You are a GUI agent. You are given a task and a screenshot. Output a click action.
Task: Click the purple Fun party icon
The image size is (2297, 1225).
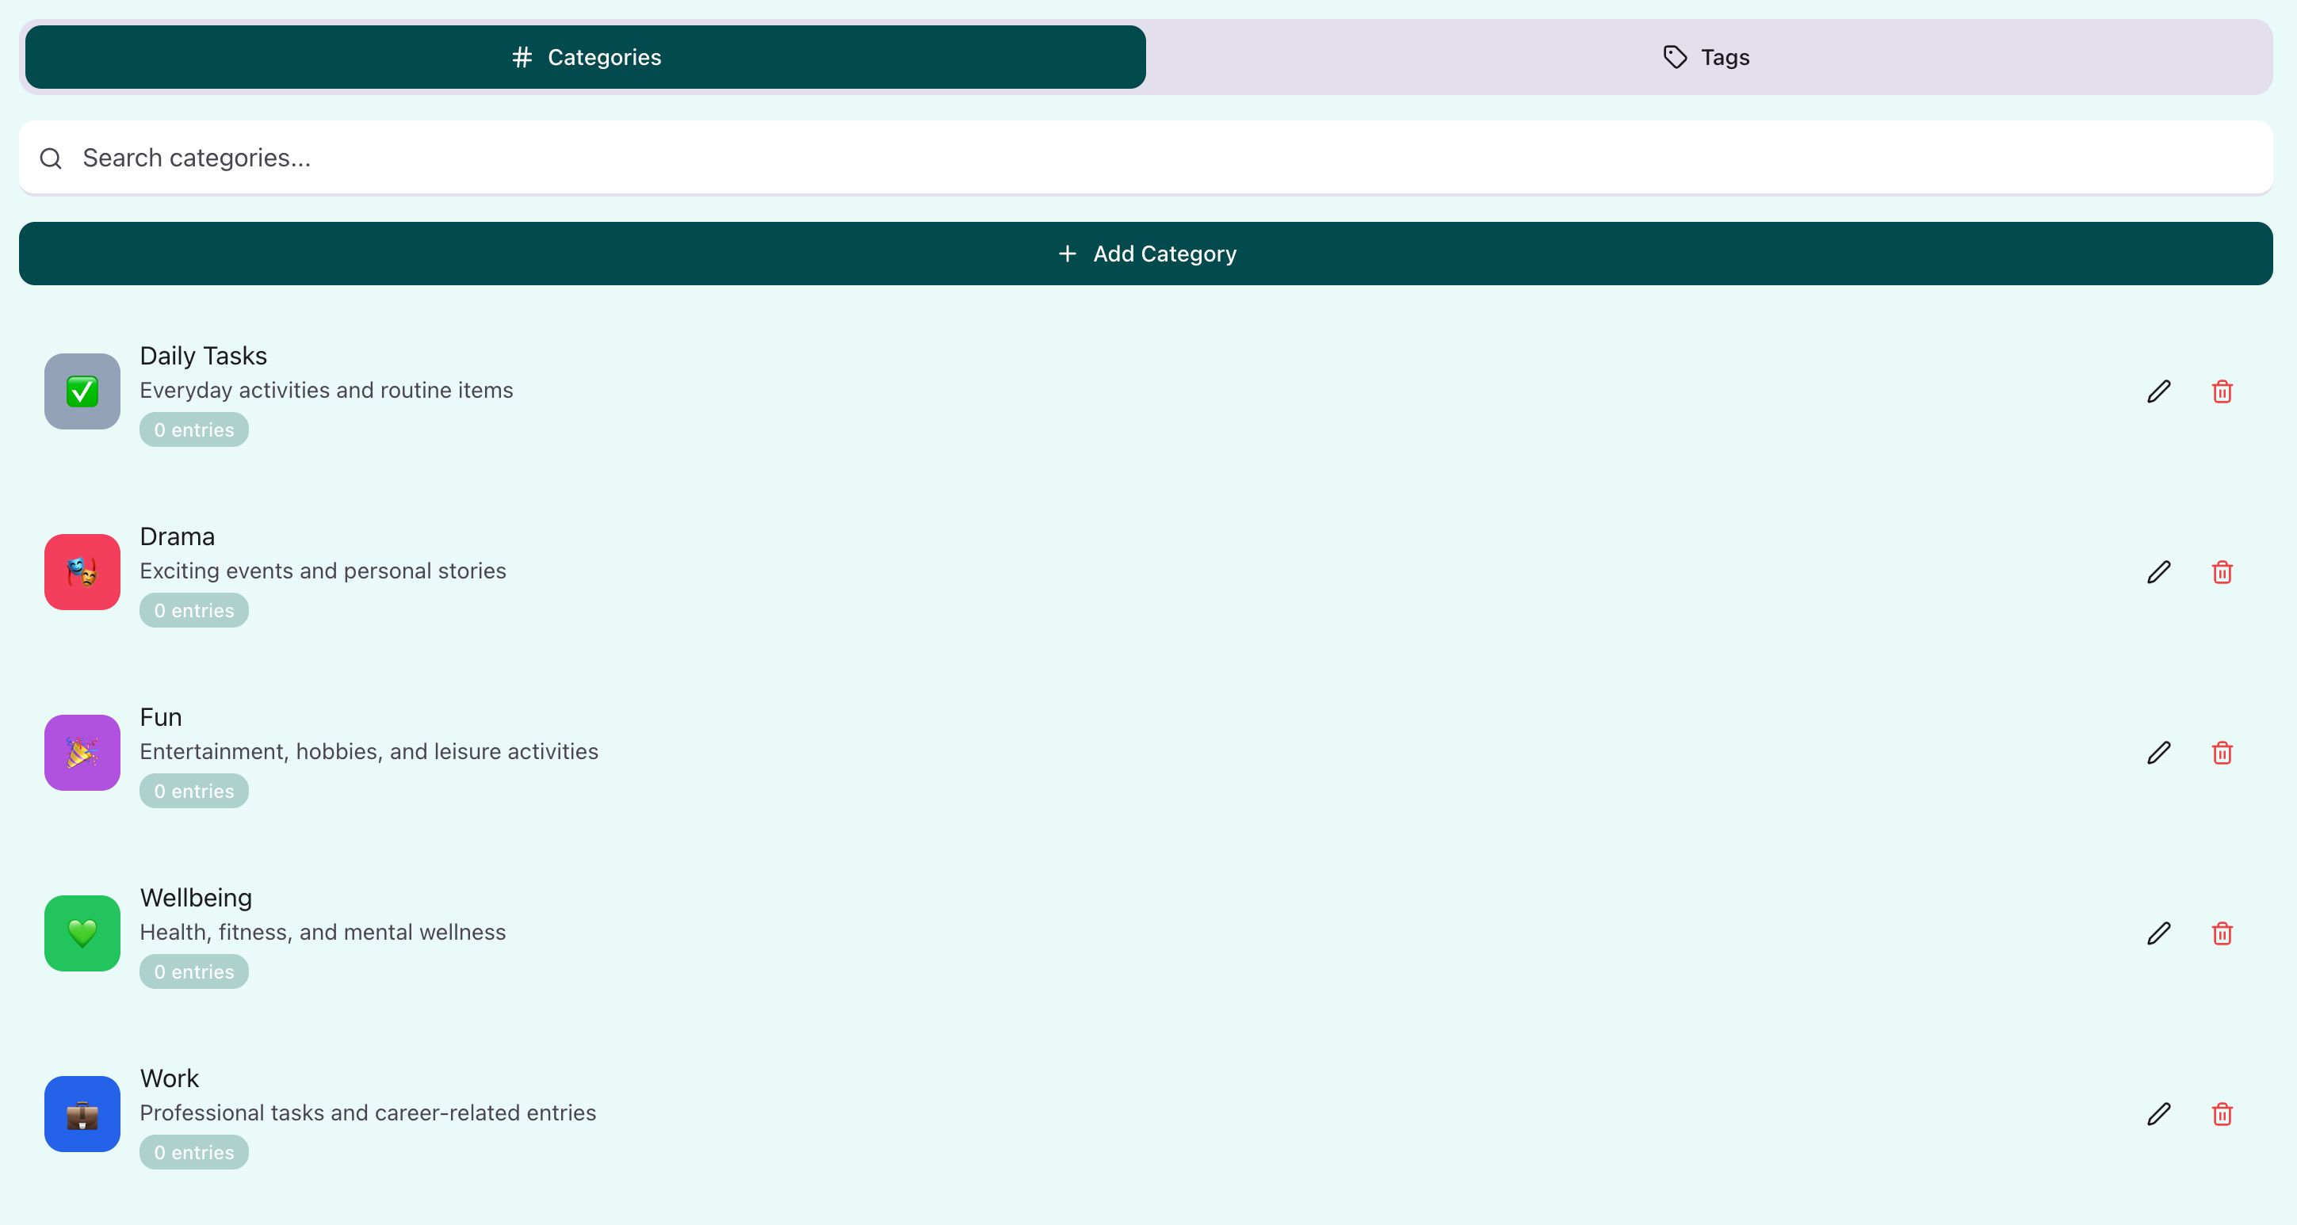[82, 753]
